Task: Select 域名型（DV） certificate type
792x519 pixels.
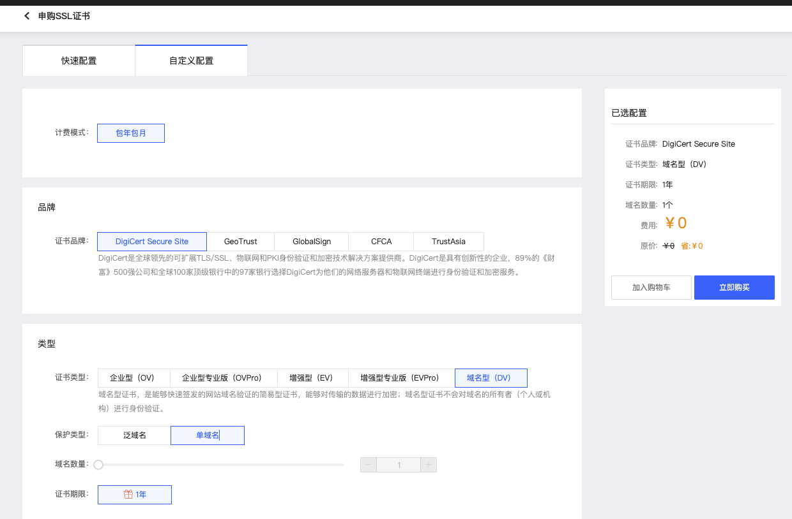Action: coord(491,378)
